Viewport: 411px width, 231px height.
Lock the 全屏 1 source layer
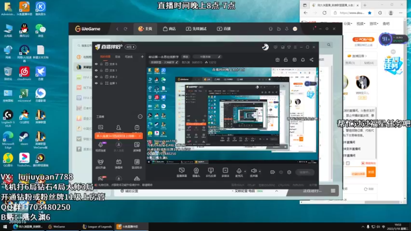pyautogui.click(x=101, y=83)
